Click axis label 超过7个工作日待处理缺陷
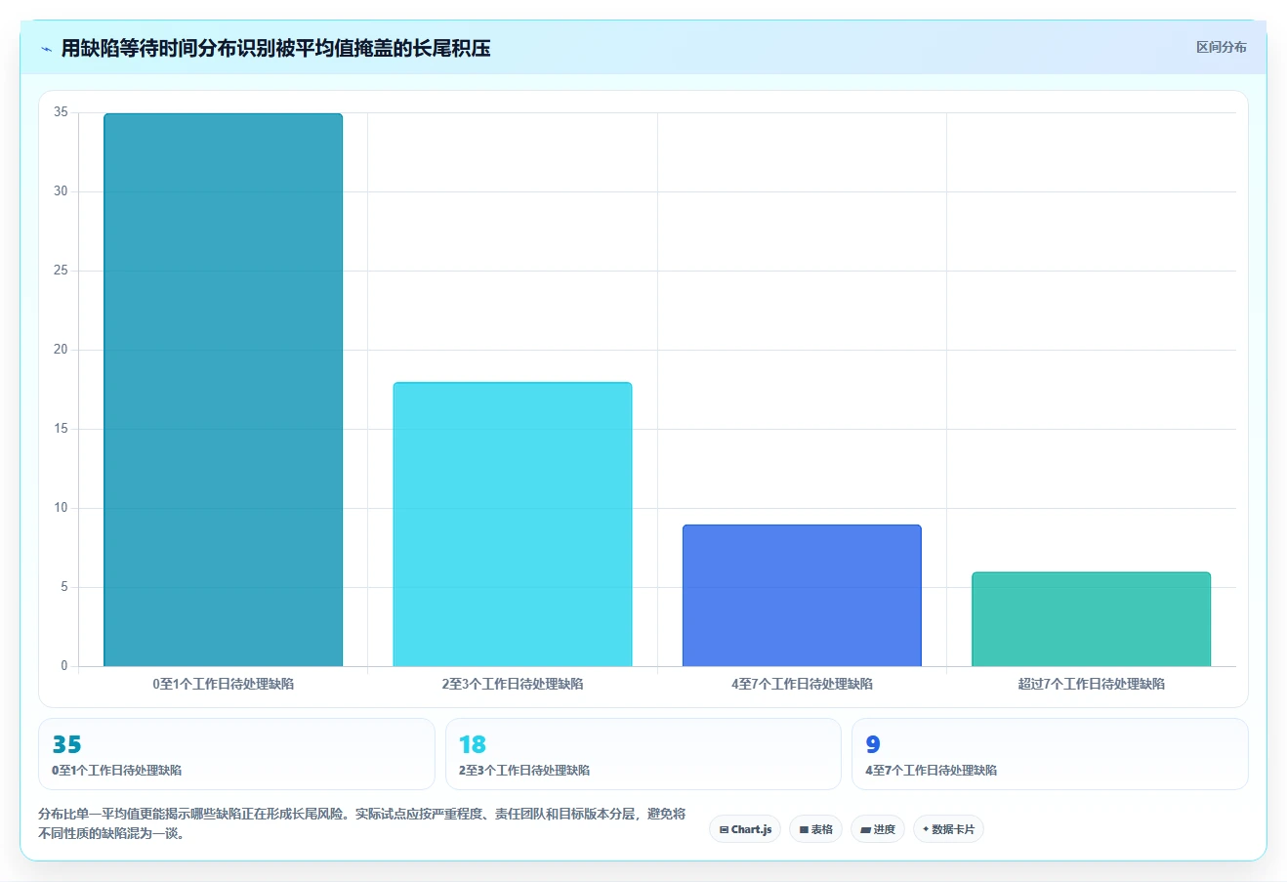Screen dimensions: 1287x882 click(1092, 684)
